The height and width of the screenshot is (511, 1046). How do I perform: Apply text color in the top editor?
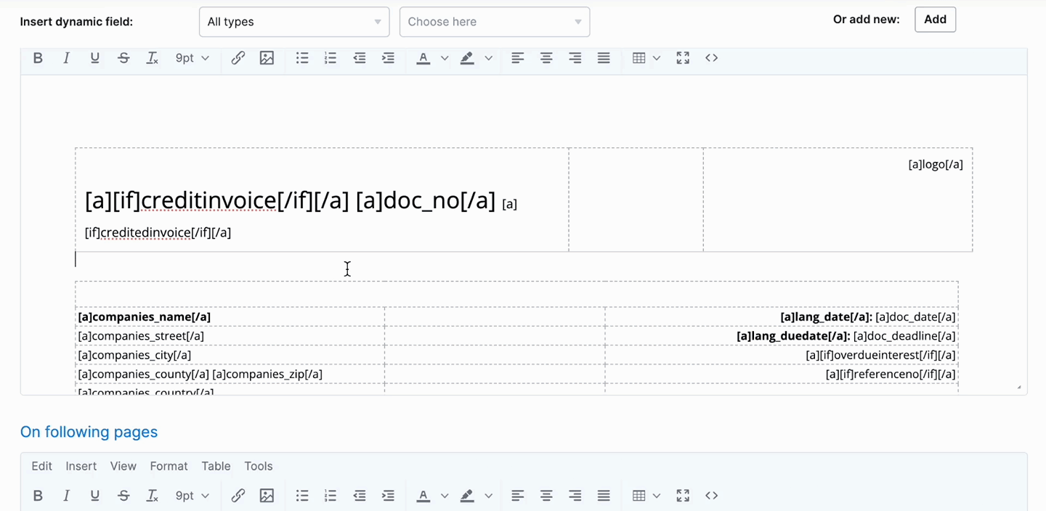[423, 58]
